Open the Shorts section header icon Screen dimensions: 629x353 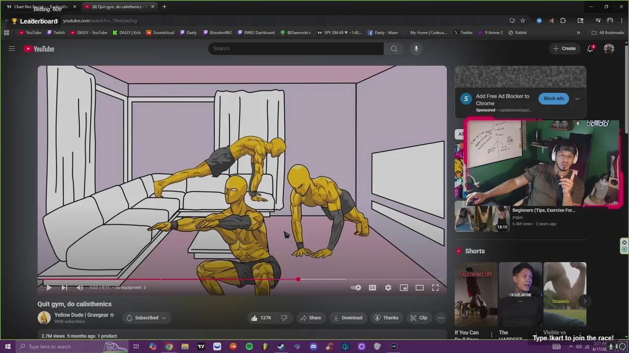pos(458,251)
